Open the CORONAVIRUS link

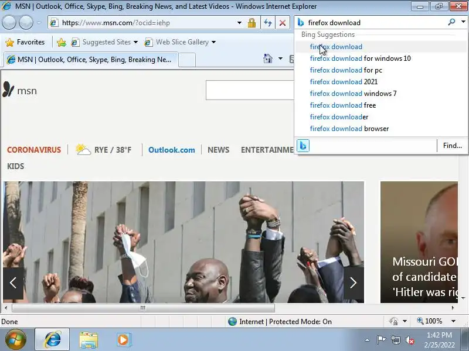[x=34, y=150]
